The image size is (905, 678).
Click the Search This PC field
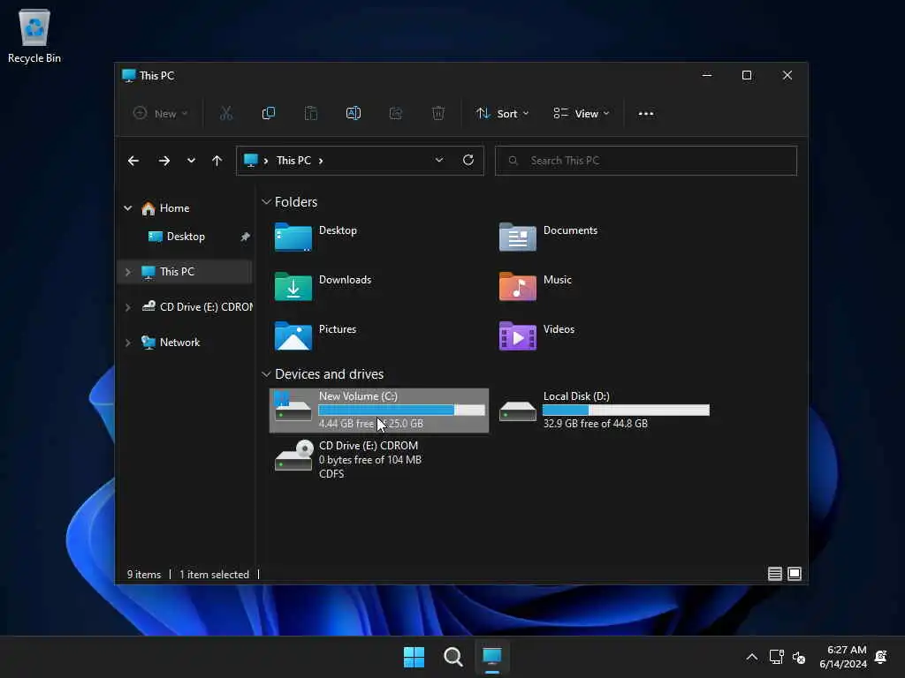[646, 161]
